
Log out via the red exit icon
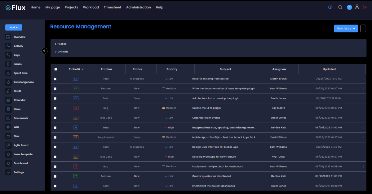click(365, 7)
